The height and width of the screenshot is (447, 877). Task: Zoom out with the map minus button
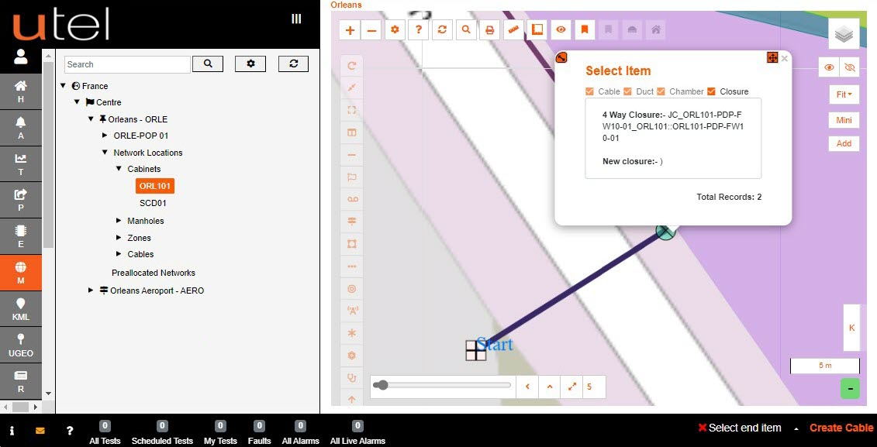[x=371, y=30]
